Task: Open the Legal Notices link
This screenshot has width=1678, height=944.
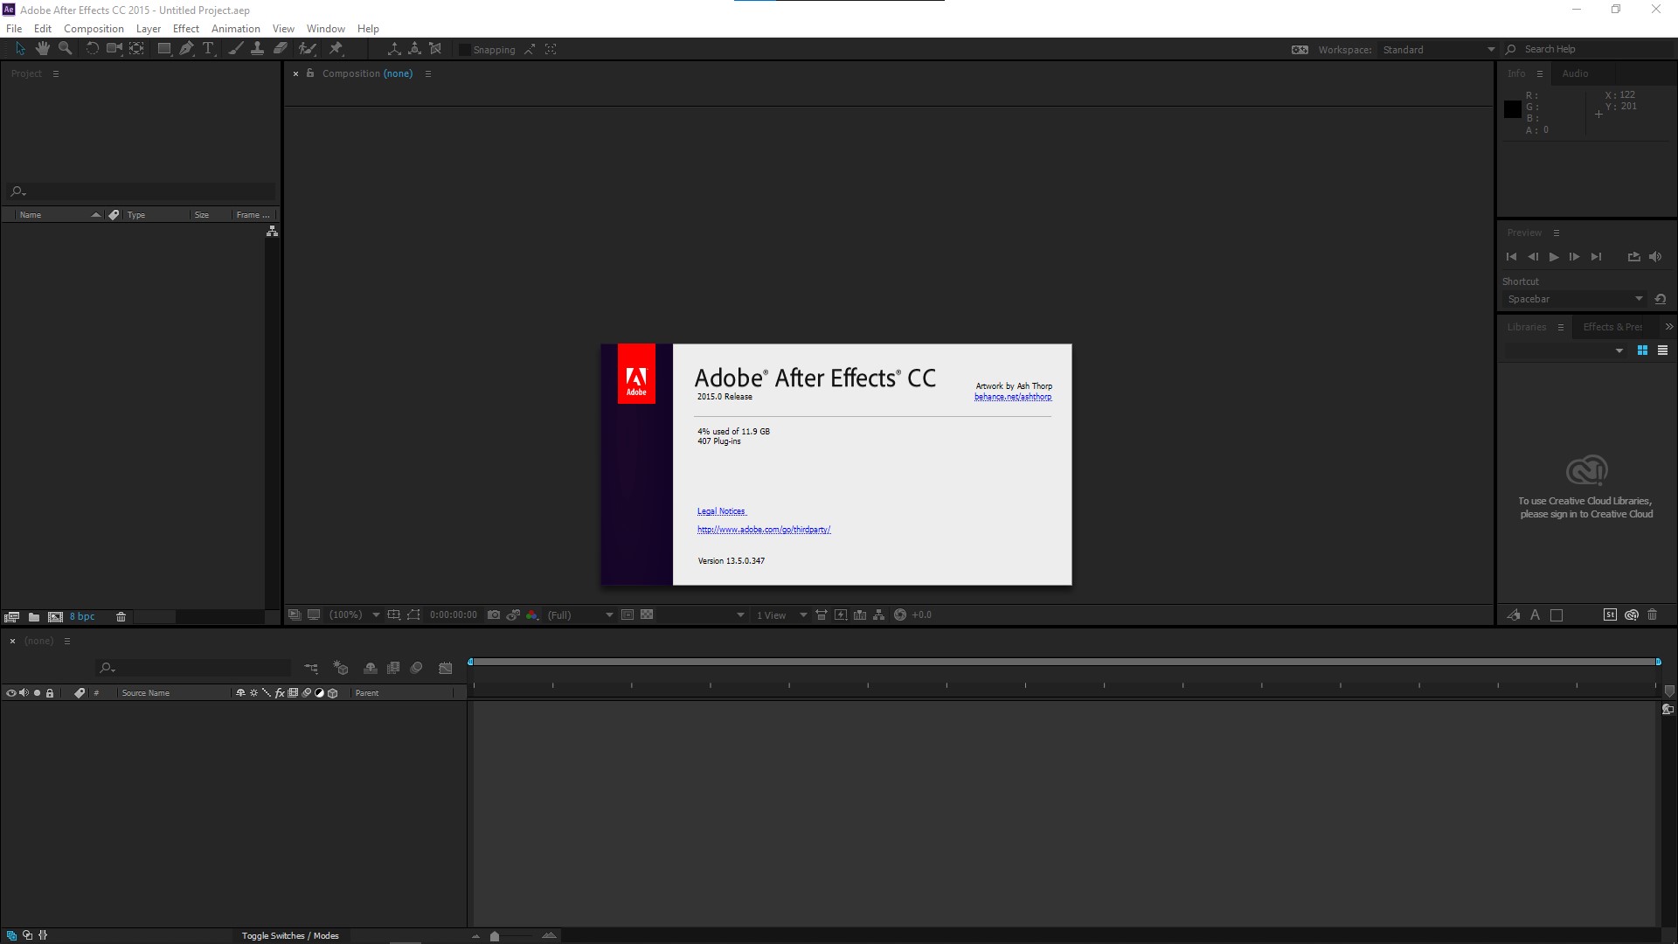Action: pyautogui.click(x=721, y=511)
